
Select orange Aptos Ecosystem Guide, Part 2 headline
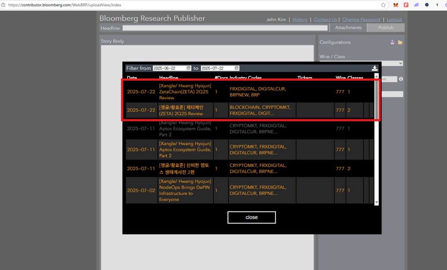pyautogui.click(x=185, y=150)
